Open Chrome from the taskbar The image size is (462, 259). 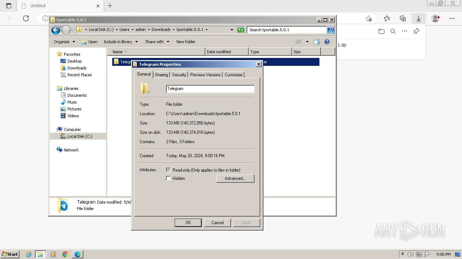[x=65, y=254]
